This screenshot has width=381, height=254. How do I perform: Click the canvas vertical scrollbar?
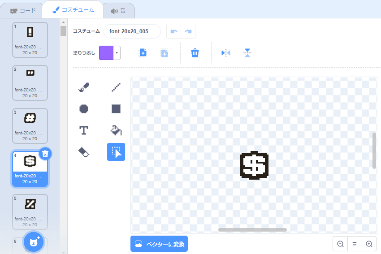(x=374, y=151)
